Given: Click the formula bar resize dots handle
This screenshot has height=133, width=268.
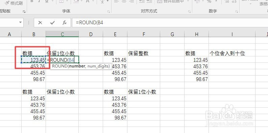Looking at the screenshot, I should click(28, 23).
